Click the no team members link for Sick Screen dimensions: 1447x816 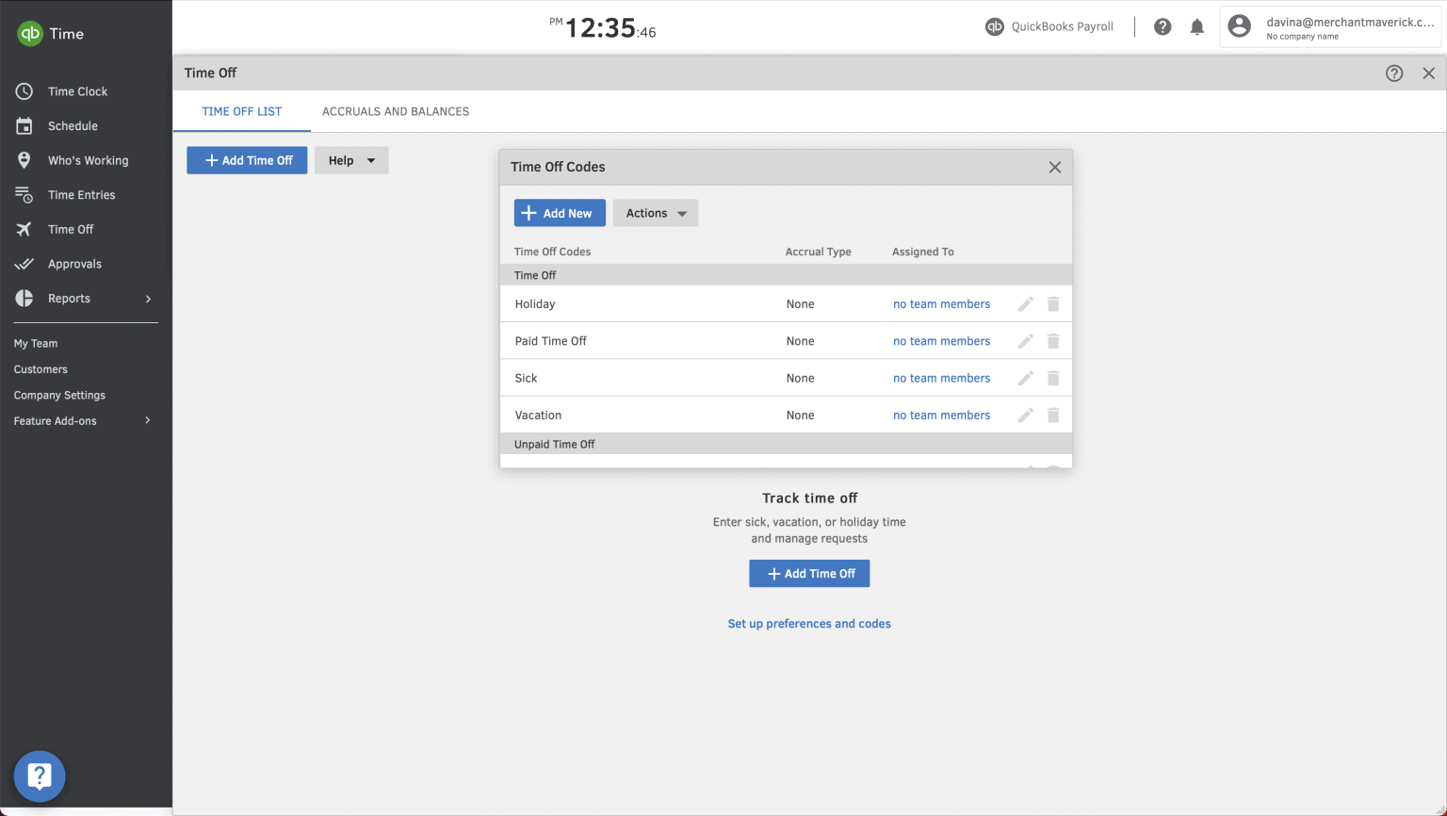click(941, 378)
